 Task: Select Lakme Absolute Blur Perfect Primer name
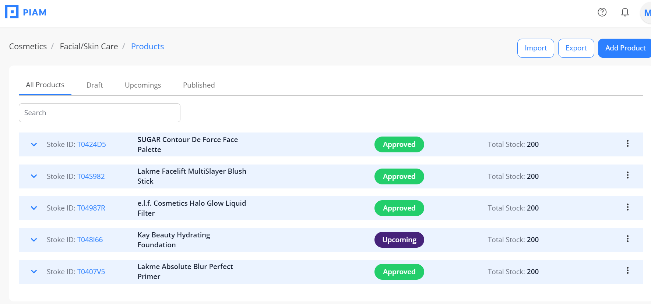pos(185,272)
